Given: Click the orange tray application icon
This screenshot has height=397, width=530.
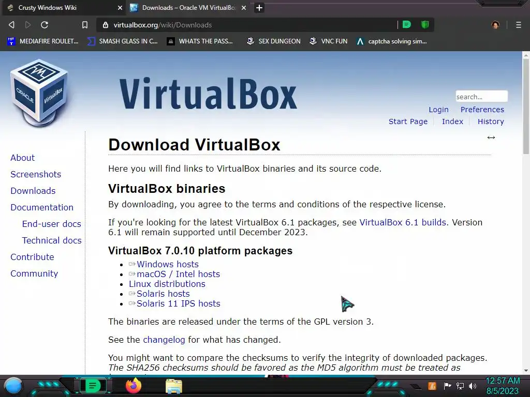Looking at the screenshot, I should [x=432, y=386].
